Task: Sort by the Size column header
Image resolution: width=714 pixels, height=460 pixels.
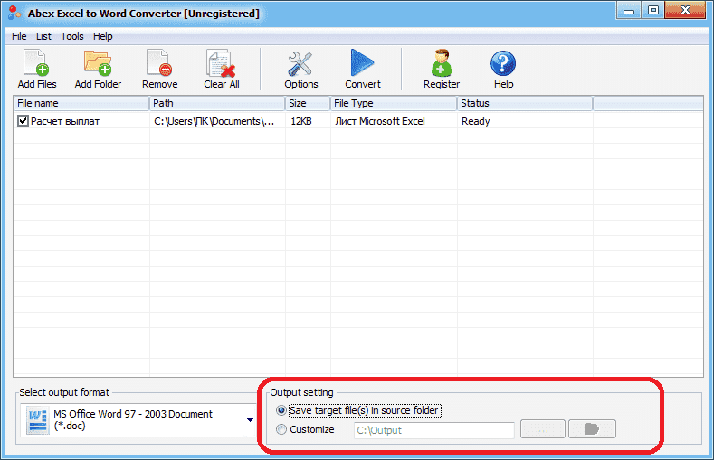Action: pos(308,103)
